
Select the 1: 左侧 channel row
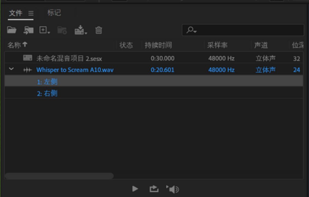154,81
